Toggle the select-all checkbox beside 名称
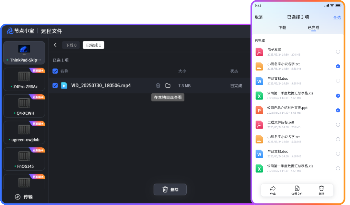The width and height of the screenshot is (350, 205). 55,71
